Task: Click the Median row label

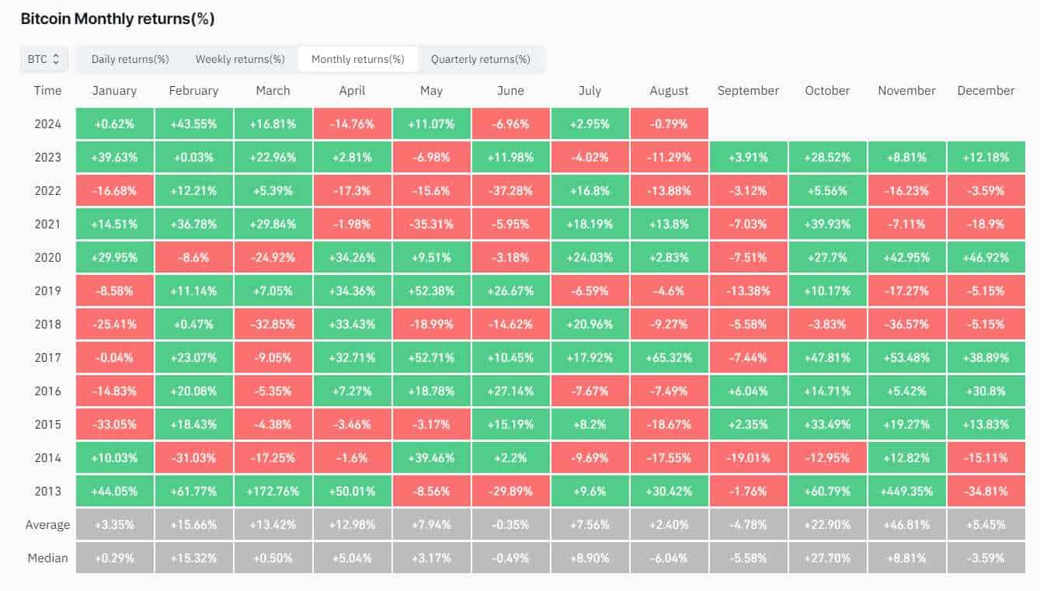Action: tap(47, 558)
